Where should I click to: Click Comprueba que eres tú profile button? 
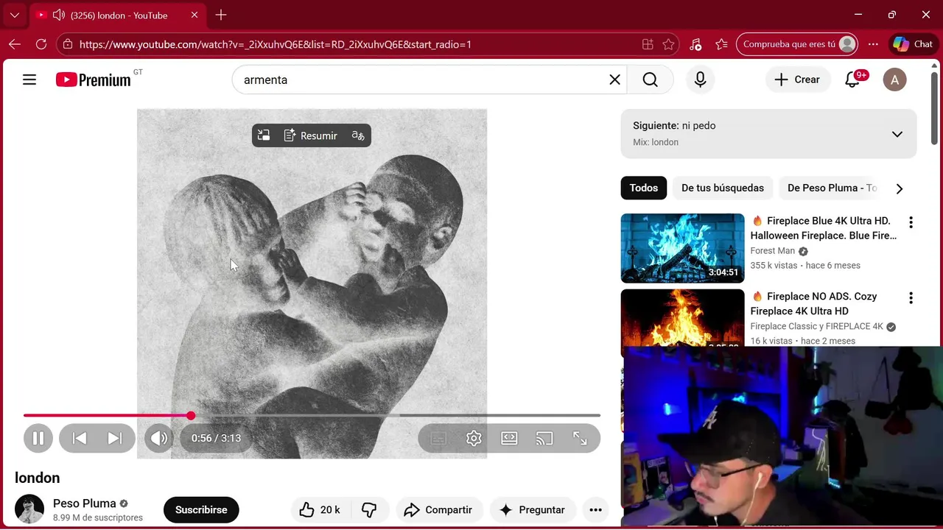[x=798, y=44]
